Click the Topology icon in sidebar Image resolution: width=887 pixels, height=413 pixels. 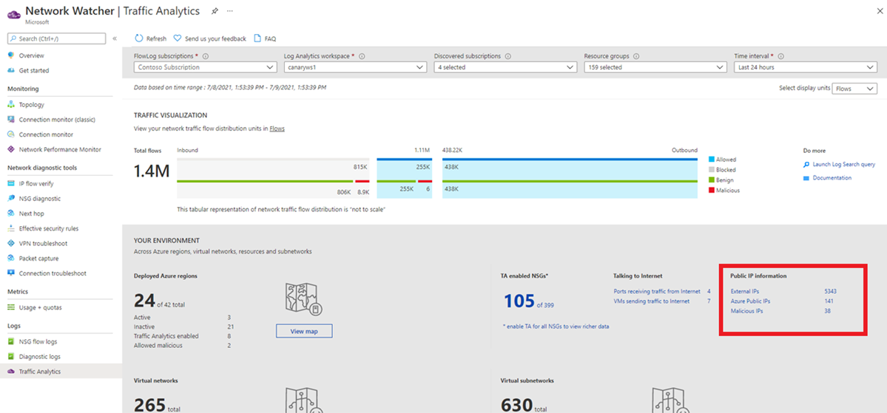(11, 105)
